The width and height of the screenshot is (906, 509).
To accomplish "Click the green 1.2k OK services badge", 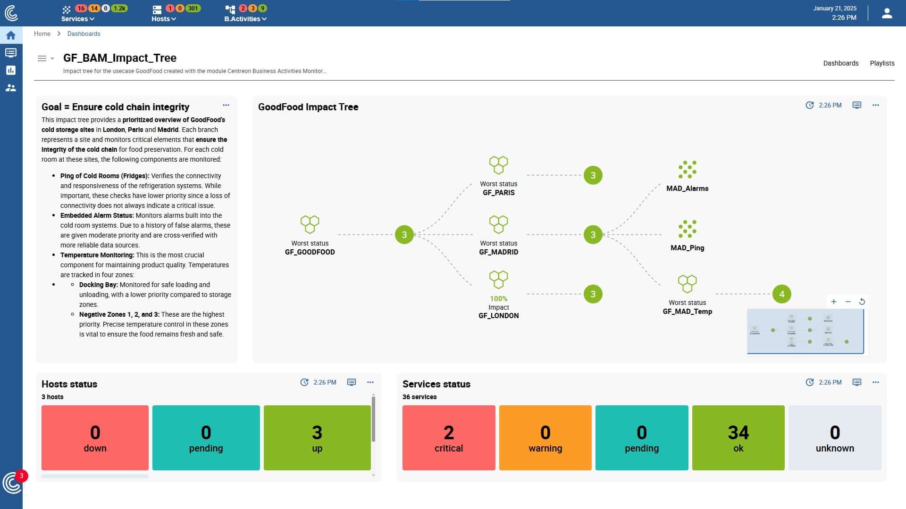I will coord(119,8).
